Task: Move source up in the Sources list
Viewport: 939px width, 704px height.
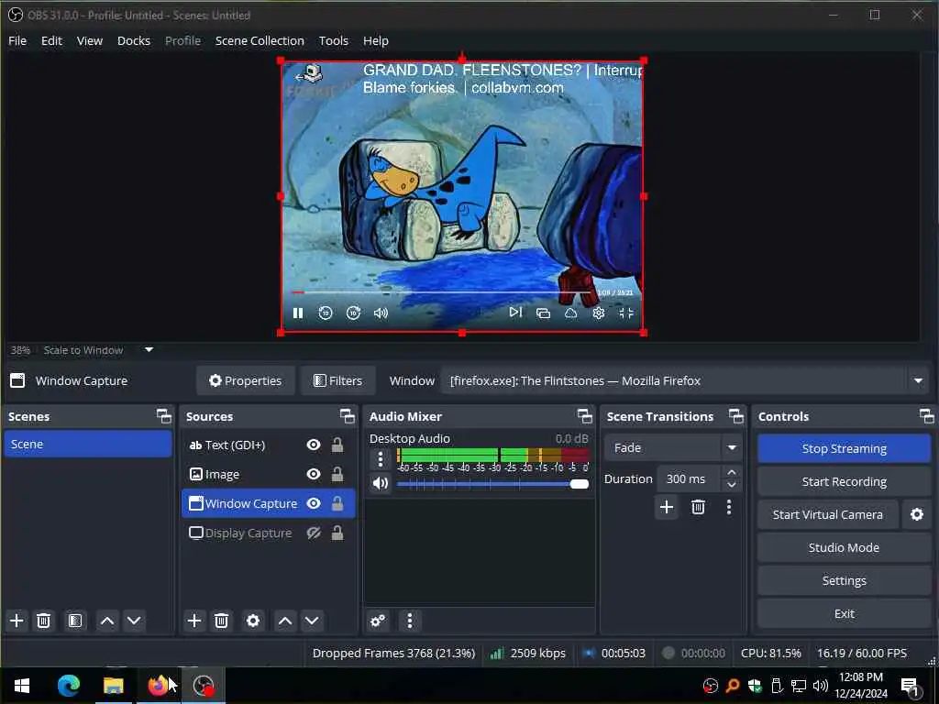Action: 285,621
